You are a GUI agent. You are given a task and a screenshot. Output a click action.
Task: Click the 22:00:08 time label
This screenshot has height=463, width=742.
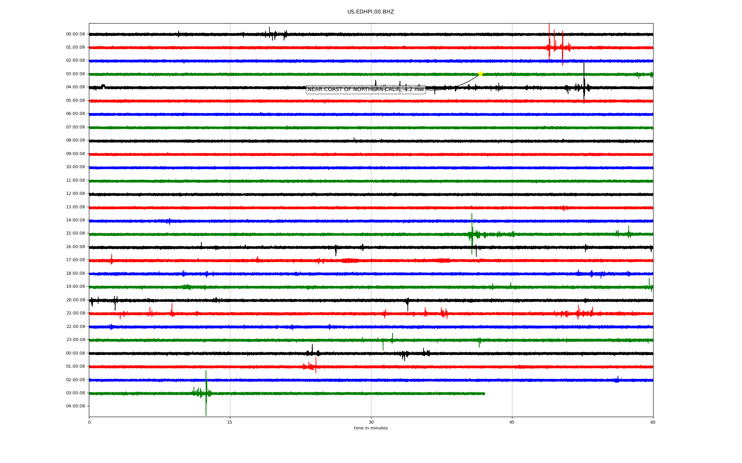(75, 327)
